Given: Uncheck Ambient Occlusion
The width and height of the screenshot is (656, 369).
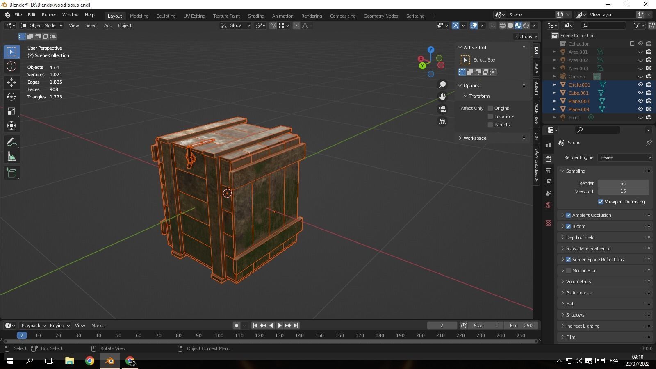Looking at the screenshot, I should coord(568,215).
